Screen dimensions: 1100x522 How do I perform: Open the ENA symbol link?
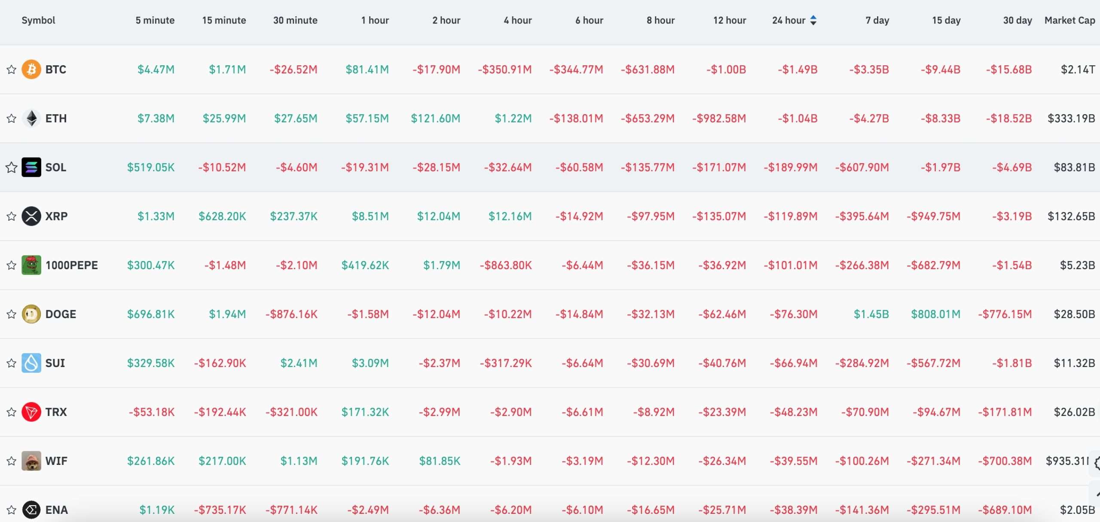click(x=57, y=510)
